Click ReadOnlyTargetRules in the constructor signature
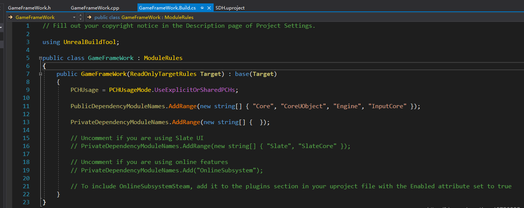The image size is (524, 208). coord(163,74)
